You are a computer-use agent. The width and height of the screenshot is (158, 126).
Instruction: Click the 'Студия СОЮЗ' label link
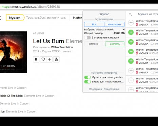tap(51, 51)
